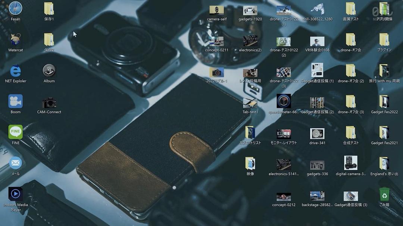Launch the green FINE app
The width and height of the screenshot is (403, 226).
point(15,132)
